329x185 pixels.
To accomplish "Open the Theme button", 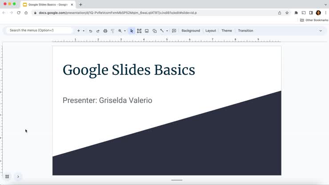I will (x=227, y=31).
